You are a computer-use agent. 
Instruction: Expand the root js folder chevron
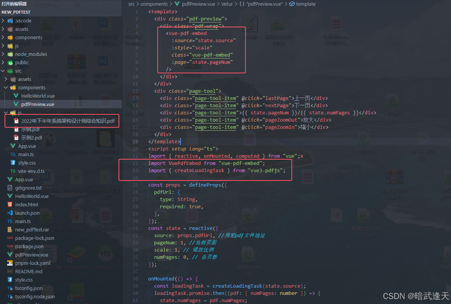point(3,46)
